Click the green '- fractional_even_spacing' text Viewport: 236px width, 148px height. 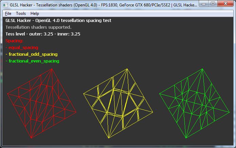coord(32,61)
